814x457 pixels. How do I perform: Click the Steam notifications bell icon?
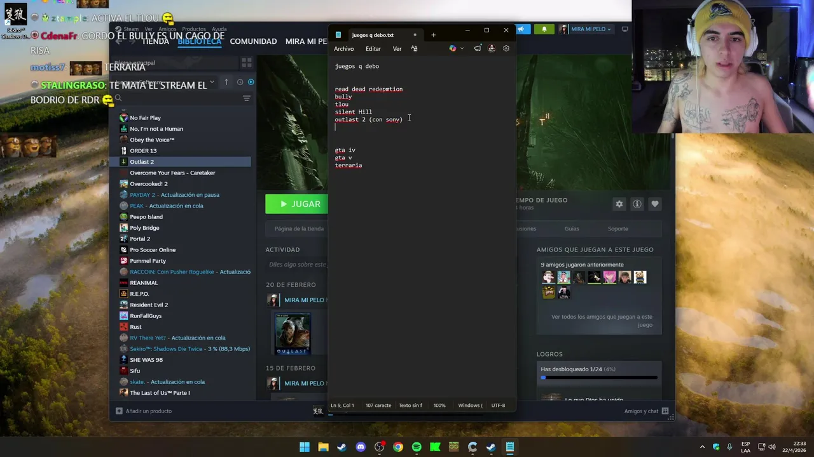pos(544,29)
